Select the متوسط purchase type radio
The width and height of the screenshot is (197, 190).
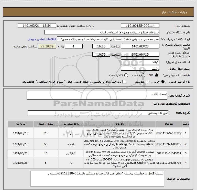click(148, 82)
